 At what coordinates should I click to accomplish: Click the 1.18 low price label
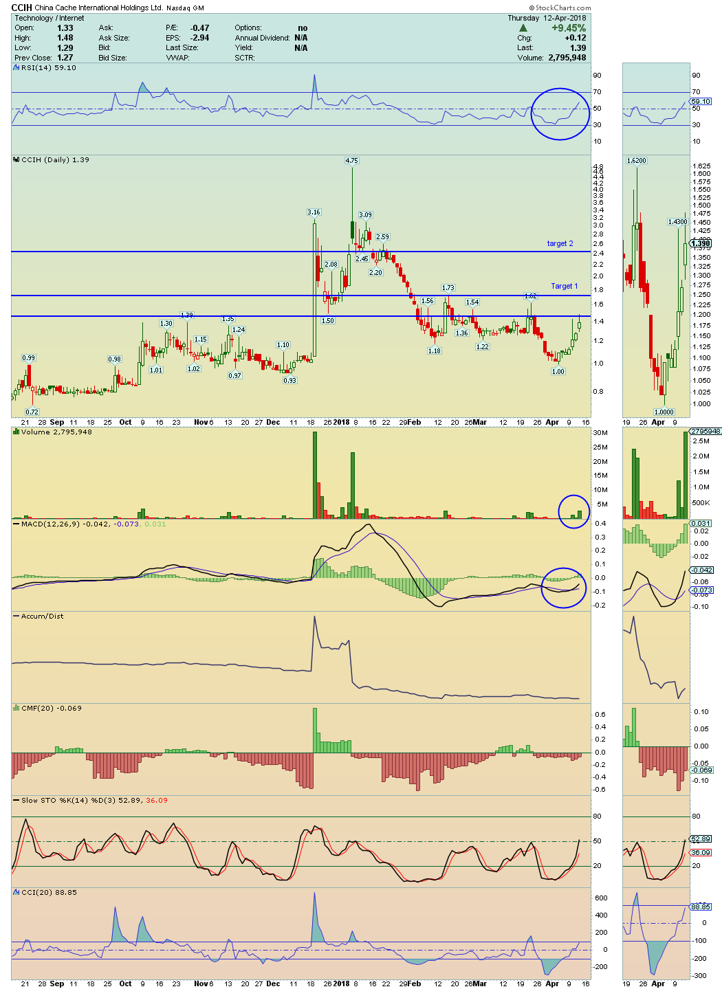pos(434,351)
